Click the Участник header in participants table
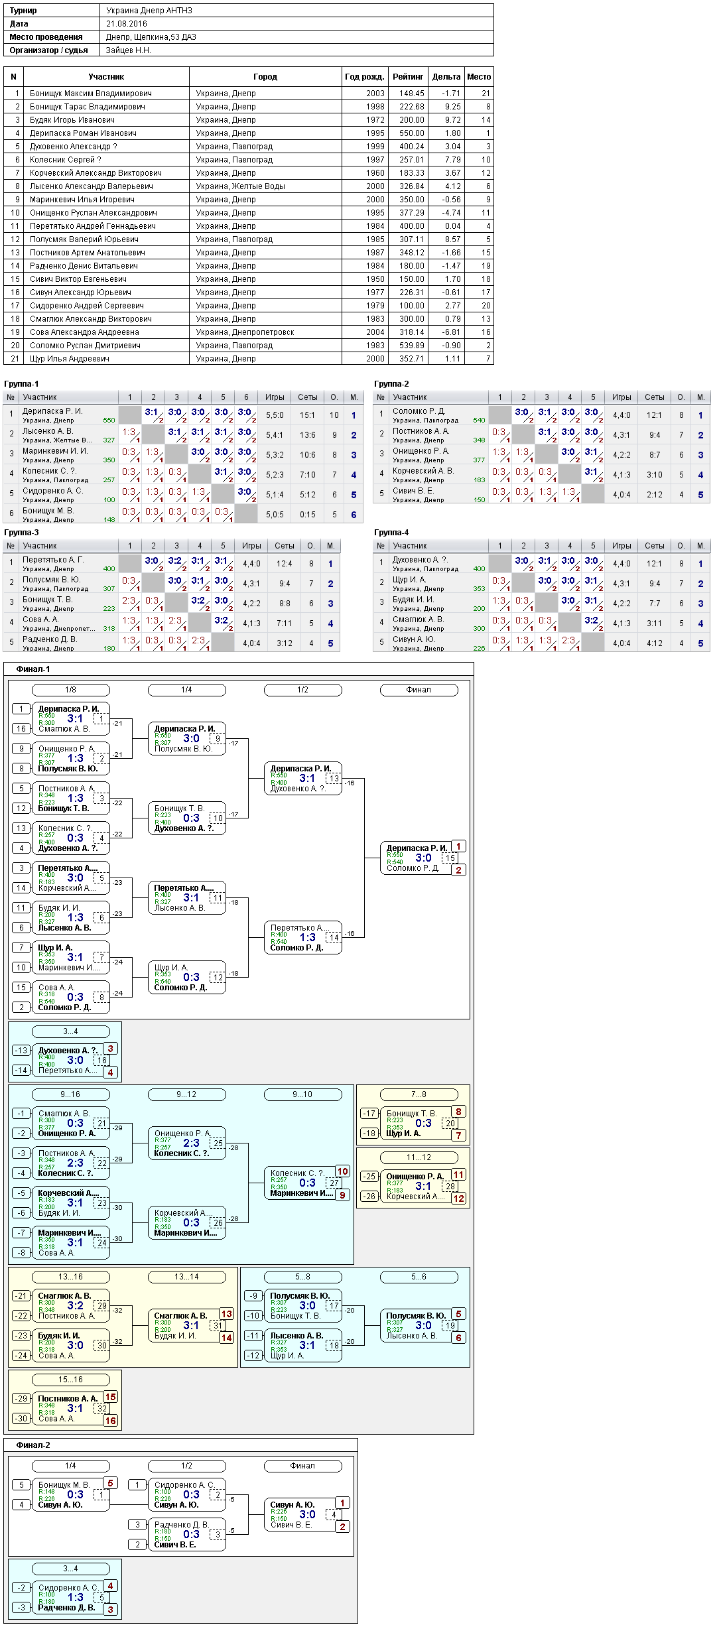Screen dimensions: 717x1627 106,77
